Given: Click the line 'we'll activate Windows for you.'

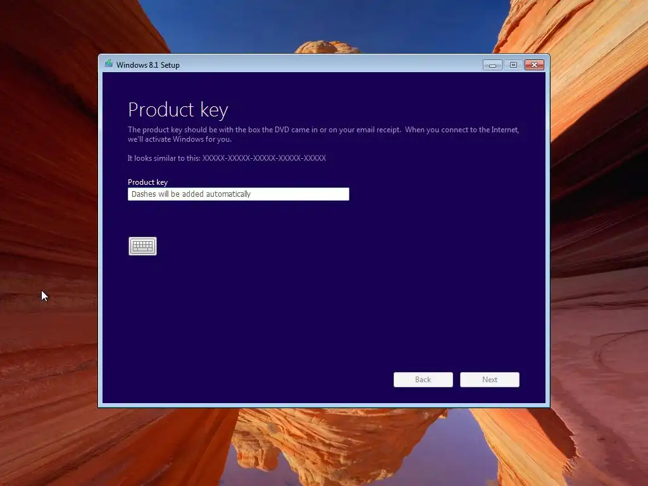Looking at the screenshot, I should (x=179, y=139).
